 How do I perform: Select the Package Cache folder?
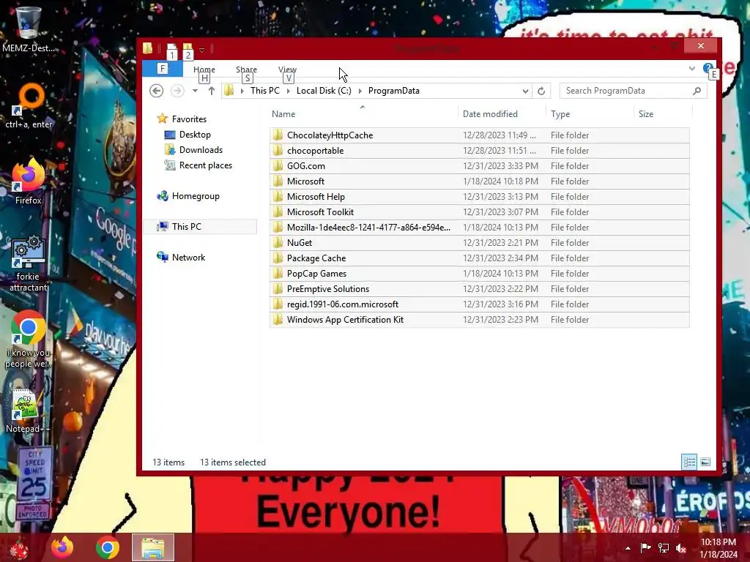coord(479,258)
